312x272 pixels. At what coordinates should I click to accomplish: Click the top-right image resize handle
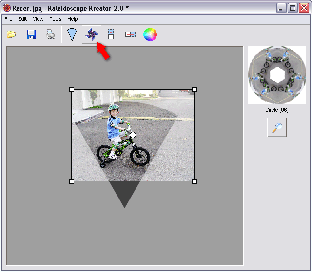tap(195, 90)
